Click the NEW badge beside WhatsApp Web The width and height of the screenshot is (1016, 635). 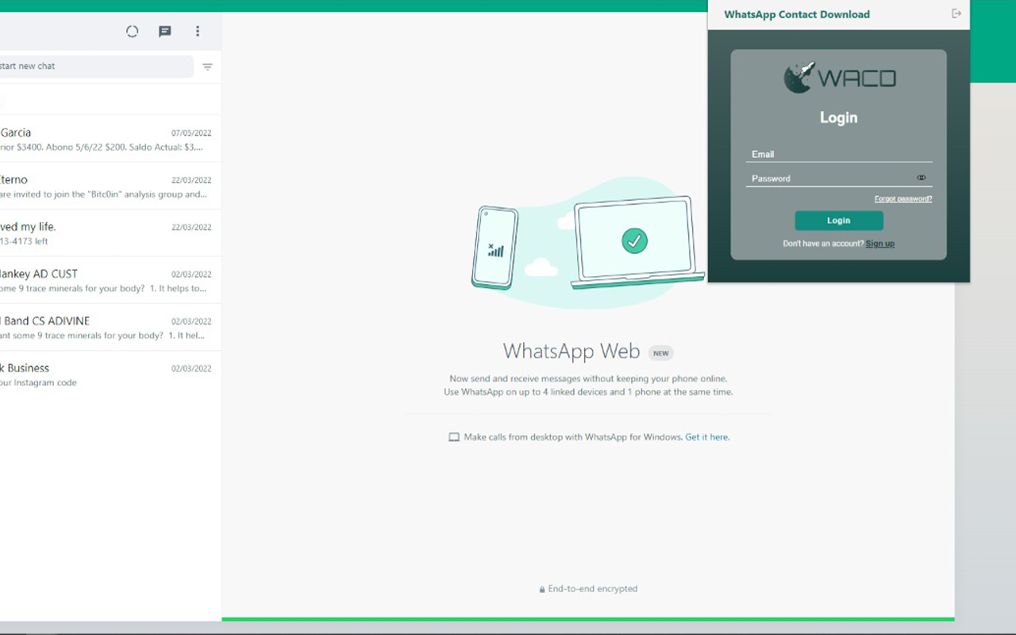point(660,352)
